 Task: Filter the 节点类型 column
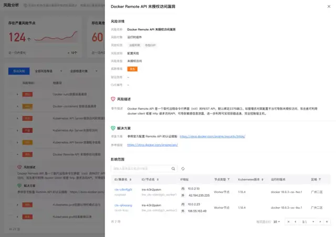[x=229, y=179]
